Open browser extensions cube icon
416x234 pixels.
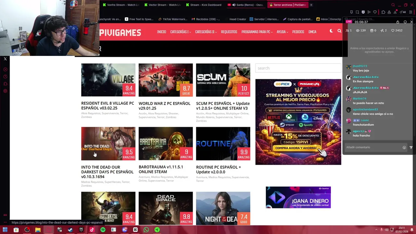pos(383,12)
